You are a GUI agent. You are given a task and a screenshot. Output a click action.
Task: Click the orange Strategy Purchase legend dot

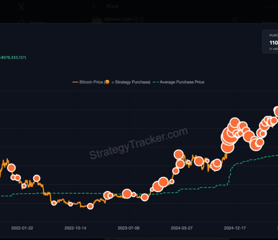coord(107,82)
